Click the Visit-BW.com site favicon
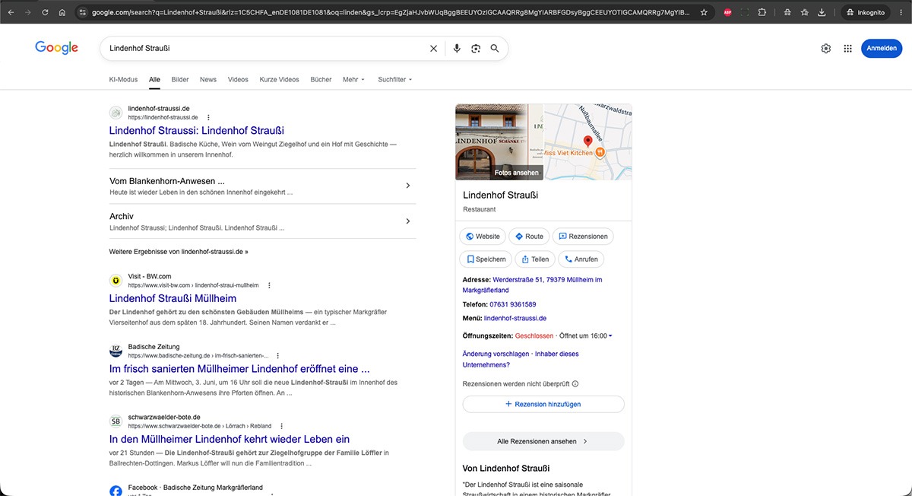Viewport: 912px width, 496px height. click(116, 280)
